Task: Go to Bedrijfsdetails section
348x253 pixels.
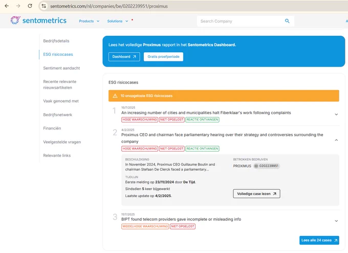Action: coord(56,41)
